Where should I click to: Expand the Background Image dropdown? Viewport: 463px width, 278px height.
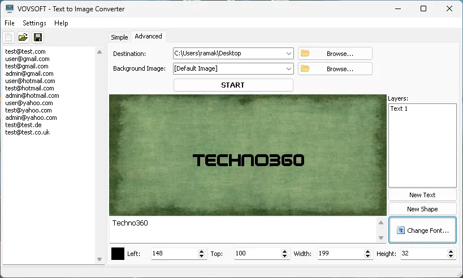pos(289,69)
